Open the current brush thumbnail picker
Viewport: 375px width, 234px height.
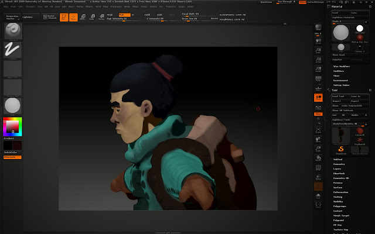pyautogui.click(x=13, y=31)
